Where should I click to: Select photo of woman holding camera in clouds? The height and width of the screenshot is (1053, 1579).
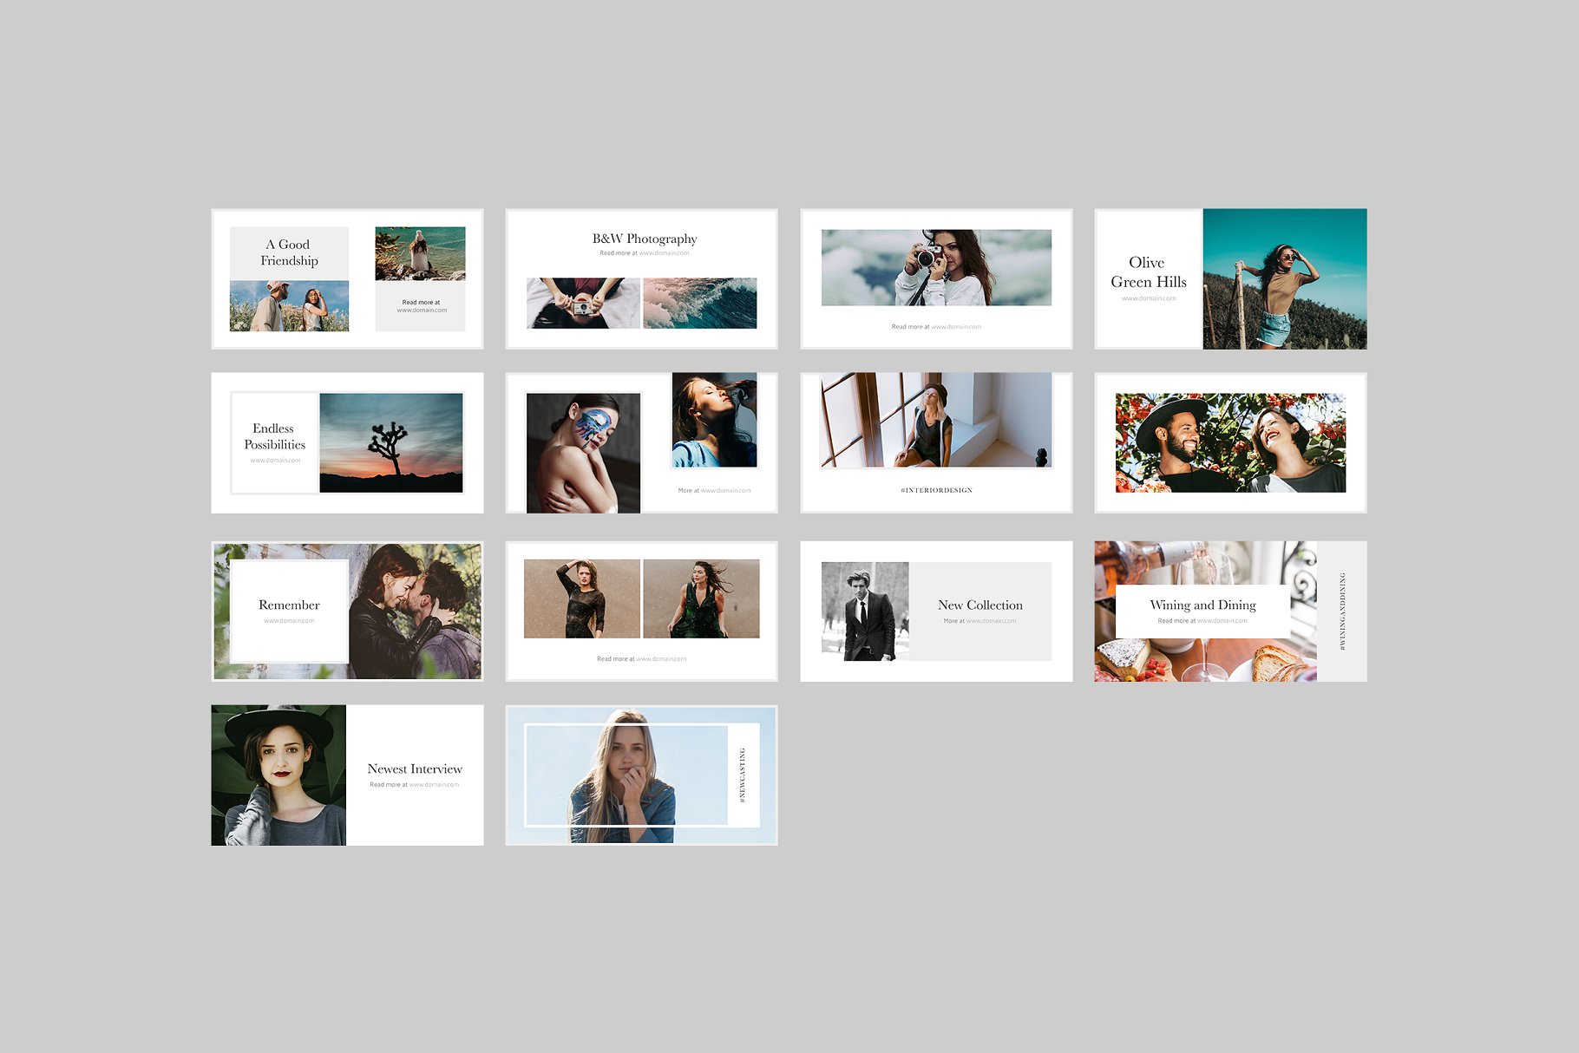coord(936,267)
